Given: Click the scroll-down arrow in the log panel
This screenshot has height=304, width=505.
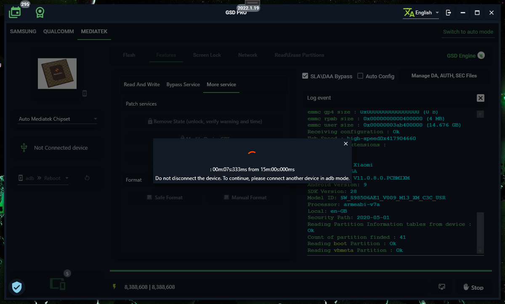Looking at the screenshot, I should coord(480,250).
